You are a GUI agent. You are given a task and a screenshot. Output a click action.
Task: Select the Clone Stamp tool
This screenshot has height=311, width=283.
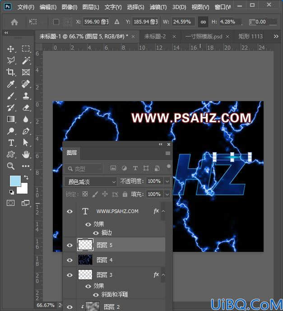(x=26, y=96)
